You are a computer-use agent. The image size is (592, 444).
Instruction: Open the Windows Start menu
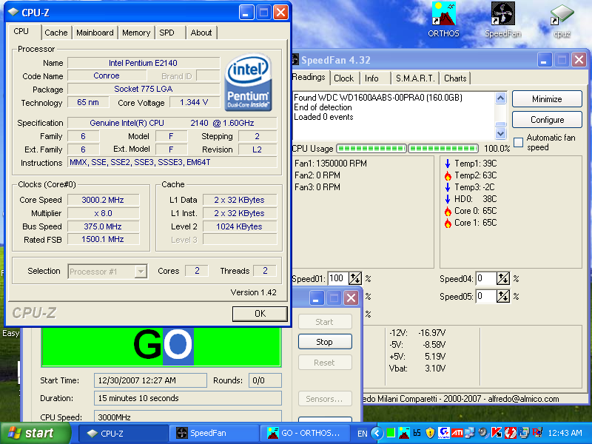30,433
